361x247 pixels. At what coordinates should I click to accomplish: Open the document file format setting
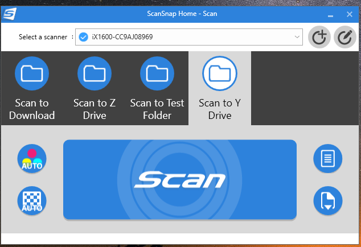(x=327, y=159)
